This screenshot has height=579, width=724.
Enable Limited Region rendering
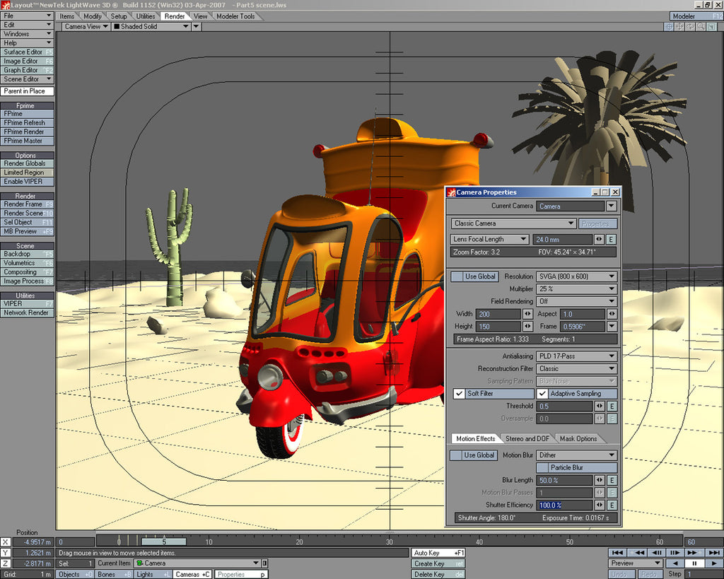click(x=27, y=172)
